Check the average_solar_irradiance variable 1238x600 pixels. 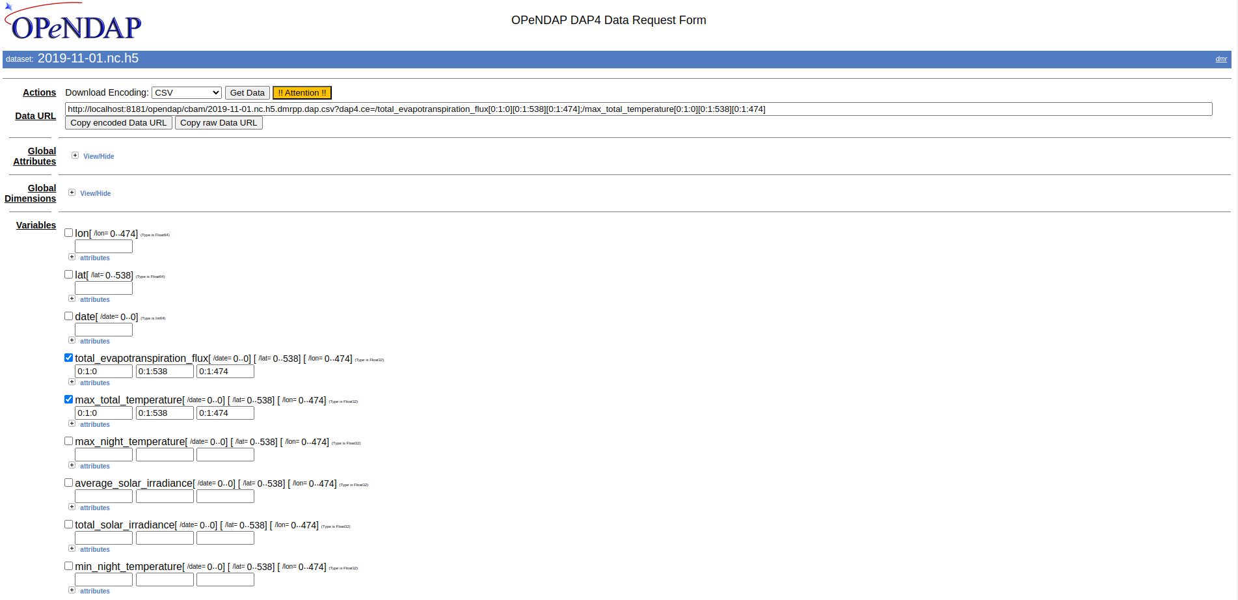point(68,482)
